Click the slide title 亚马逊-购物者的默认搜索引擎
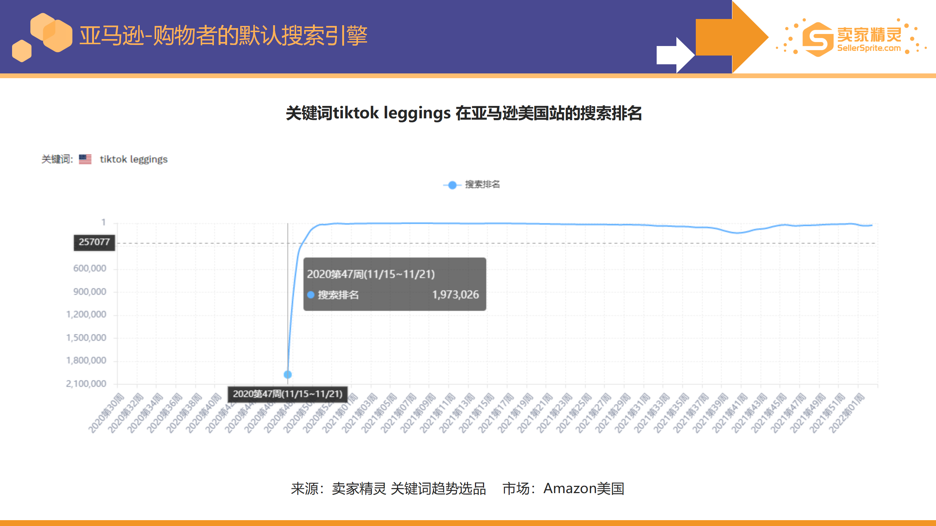The image size is (936, 526). click(x=223, y=36)
